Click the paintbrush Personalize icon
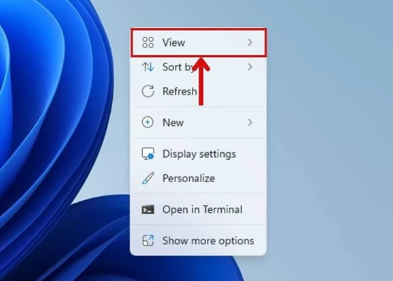 (x=148, y=179)
